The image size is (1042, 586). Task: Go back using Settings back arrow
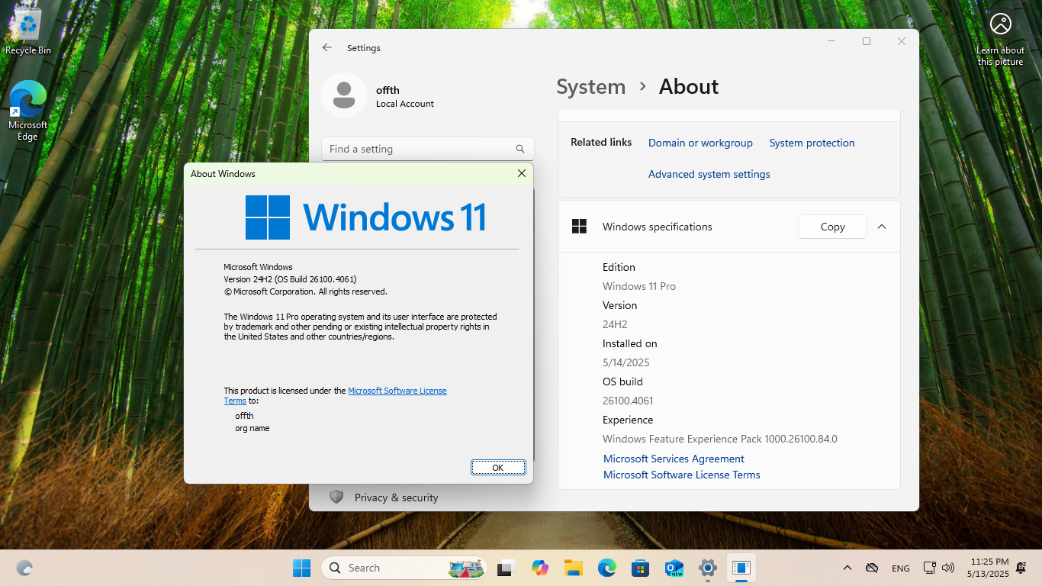tap(327, 47)
